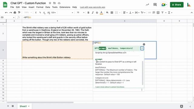Toggle bold formatting

[x=88, y=13]
